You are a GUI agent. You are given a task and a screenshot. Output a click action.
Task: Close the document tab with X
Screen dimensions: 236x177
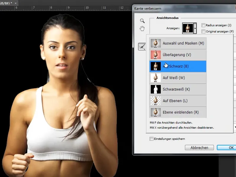[x=16, y=3]
